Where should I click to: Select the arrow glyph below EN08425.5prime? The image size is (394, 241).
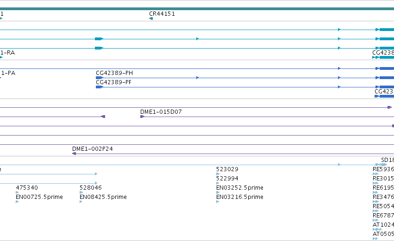tap(81, 202)
